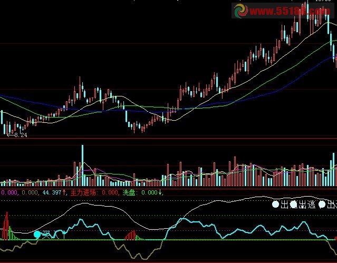
Task: Click the rightmost white 出逃 sell dot
Action: (322, 204)
